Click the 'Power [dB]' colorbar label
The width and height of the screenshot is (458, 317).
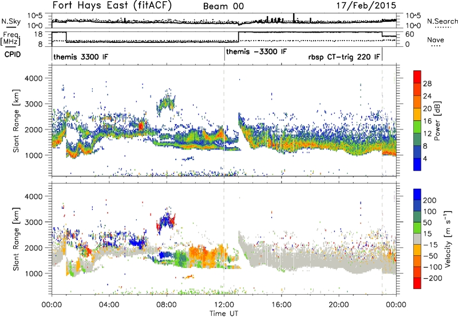coord(437,121)
